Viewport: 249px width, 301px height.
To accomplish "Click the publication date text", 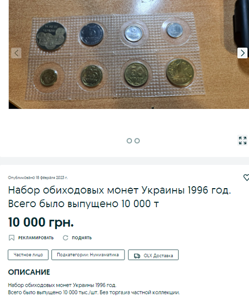I will point(38,178).
